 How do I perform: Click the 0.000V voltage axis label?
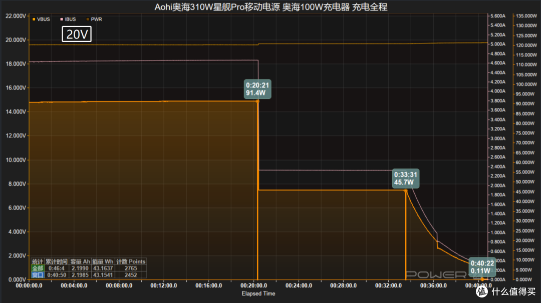click(x=17, y=279)
